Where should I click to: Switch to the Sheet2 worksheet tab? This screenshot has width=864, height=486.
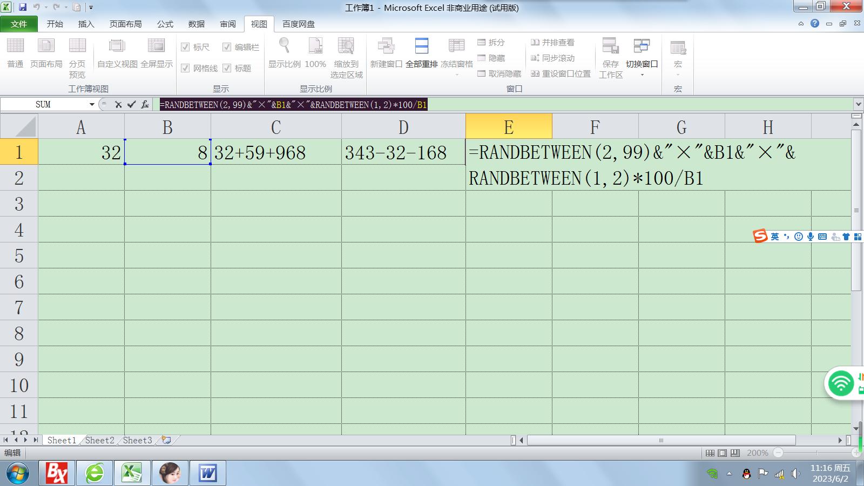pyautogui.click(x=99, y=440)
